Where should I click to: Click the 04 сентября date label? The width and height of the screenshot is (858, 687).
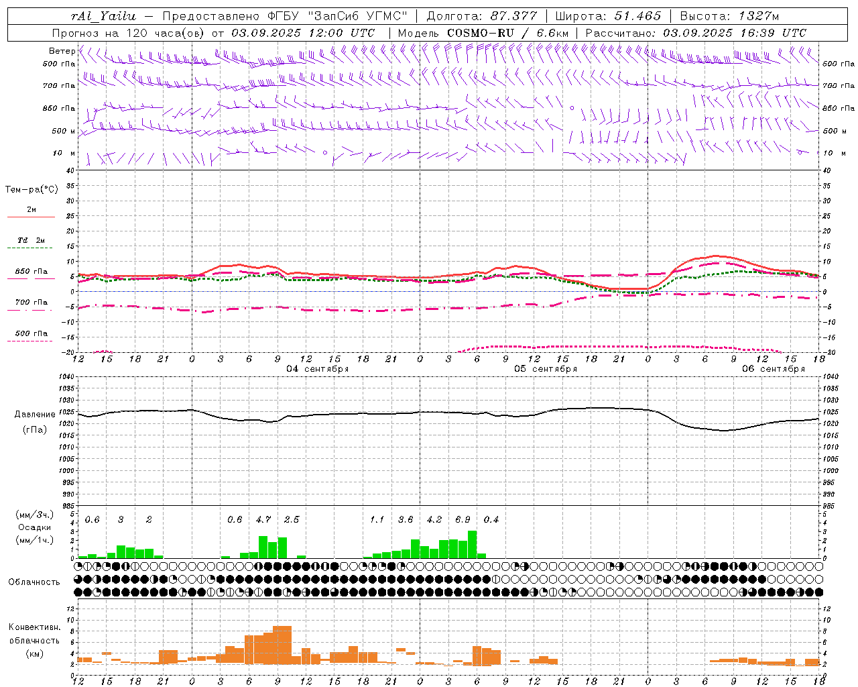[x=318, y=369]
